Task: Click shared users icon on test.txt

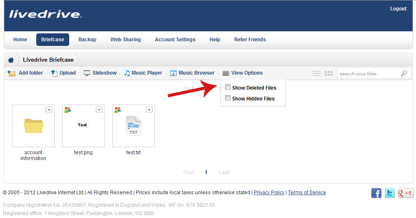Action: (x=118, y=110)
